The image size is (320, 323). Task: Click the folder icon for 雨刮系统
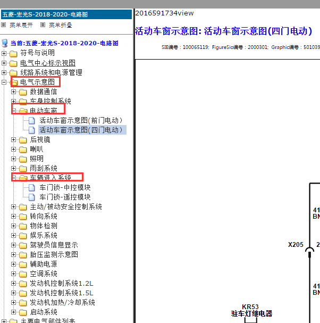(23, 169)
